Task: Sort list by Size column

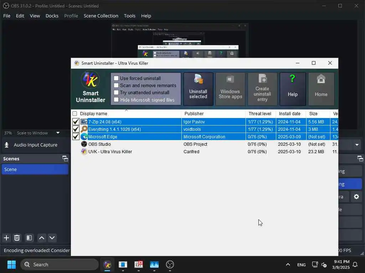Action: (318, 113)
